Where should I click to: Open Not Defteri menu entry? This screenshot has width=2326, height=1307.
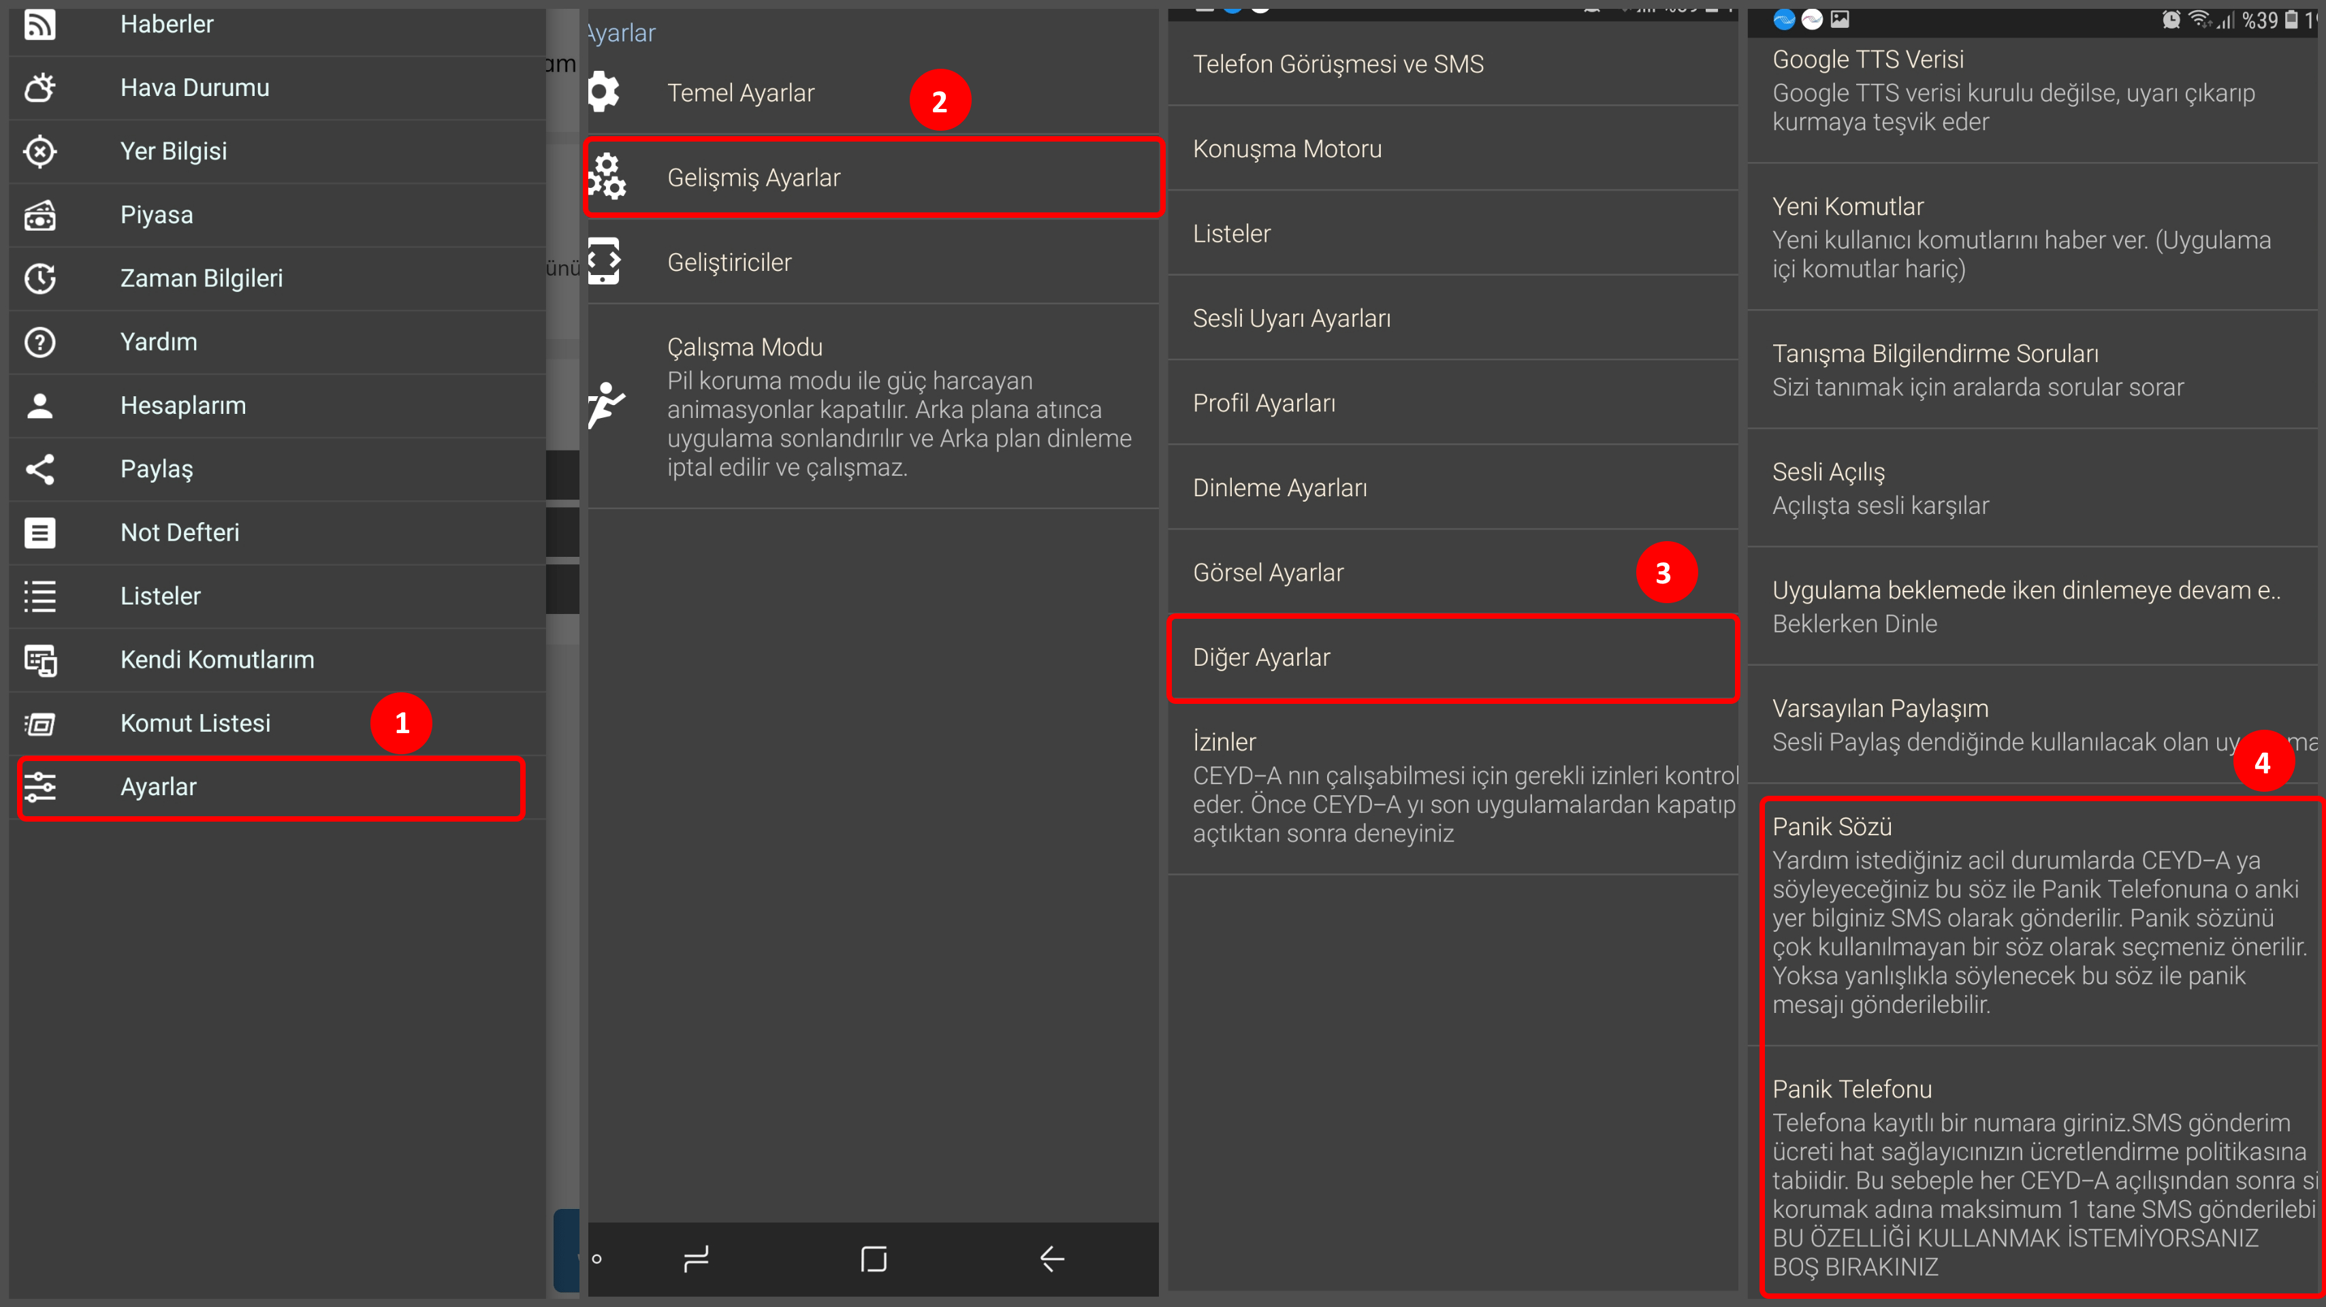click(277, 532)
